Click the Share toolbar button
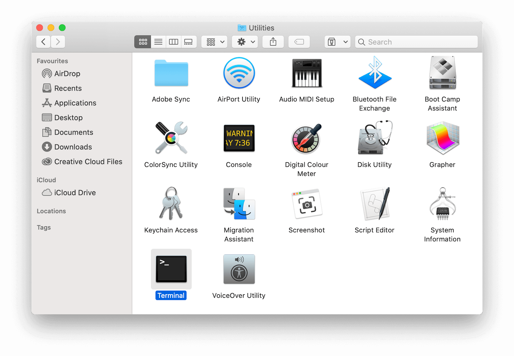The width and height of the screenshot is (514, 356). point(273,42)
